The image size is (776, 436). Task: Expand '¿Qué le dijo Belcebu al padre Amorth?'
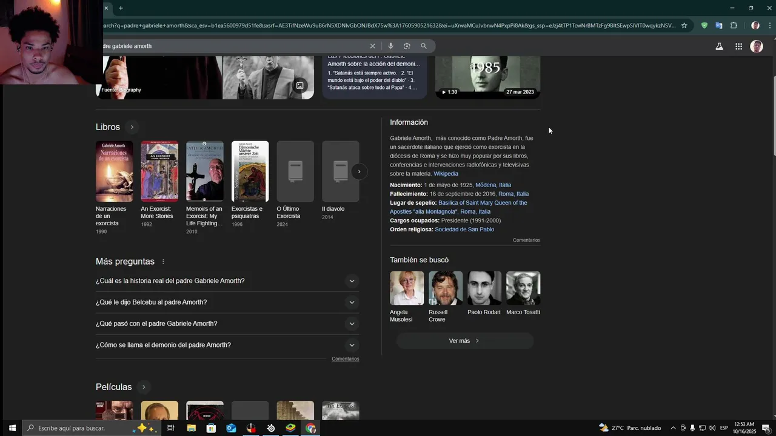(x=227, y=302)
